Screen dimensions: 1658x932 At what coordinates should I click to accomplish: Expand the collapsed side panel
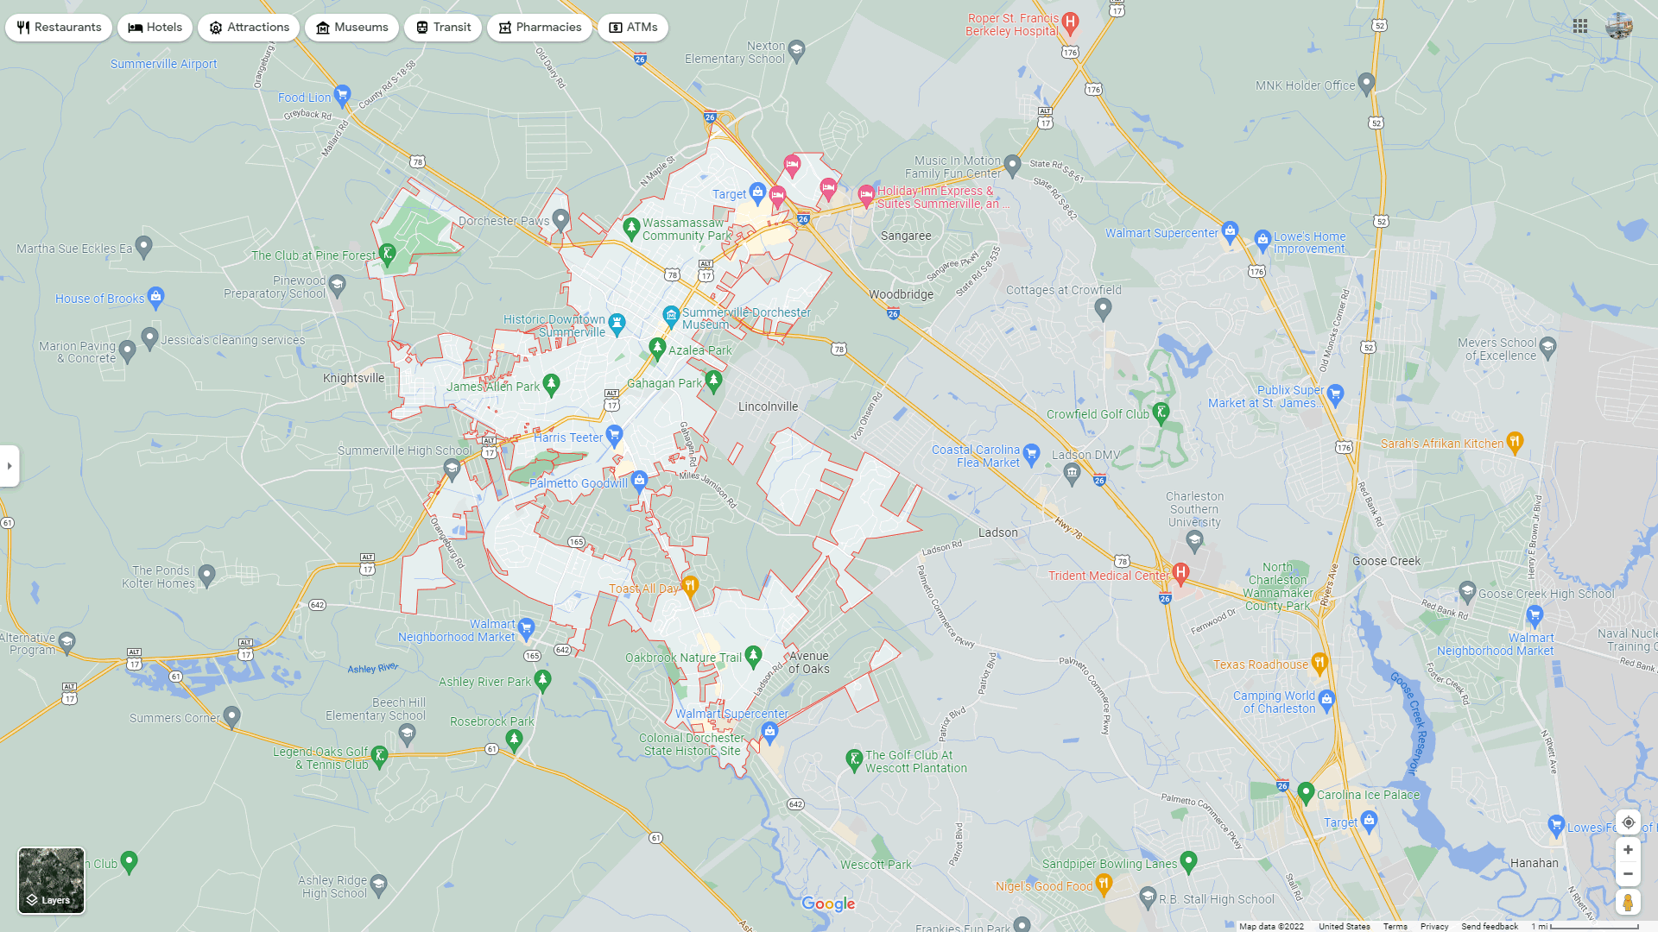pyautogui.click(x=9, y=466)
